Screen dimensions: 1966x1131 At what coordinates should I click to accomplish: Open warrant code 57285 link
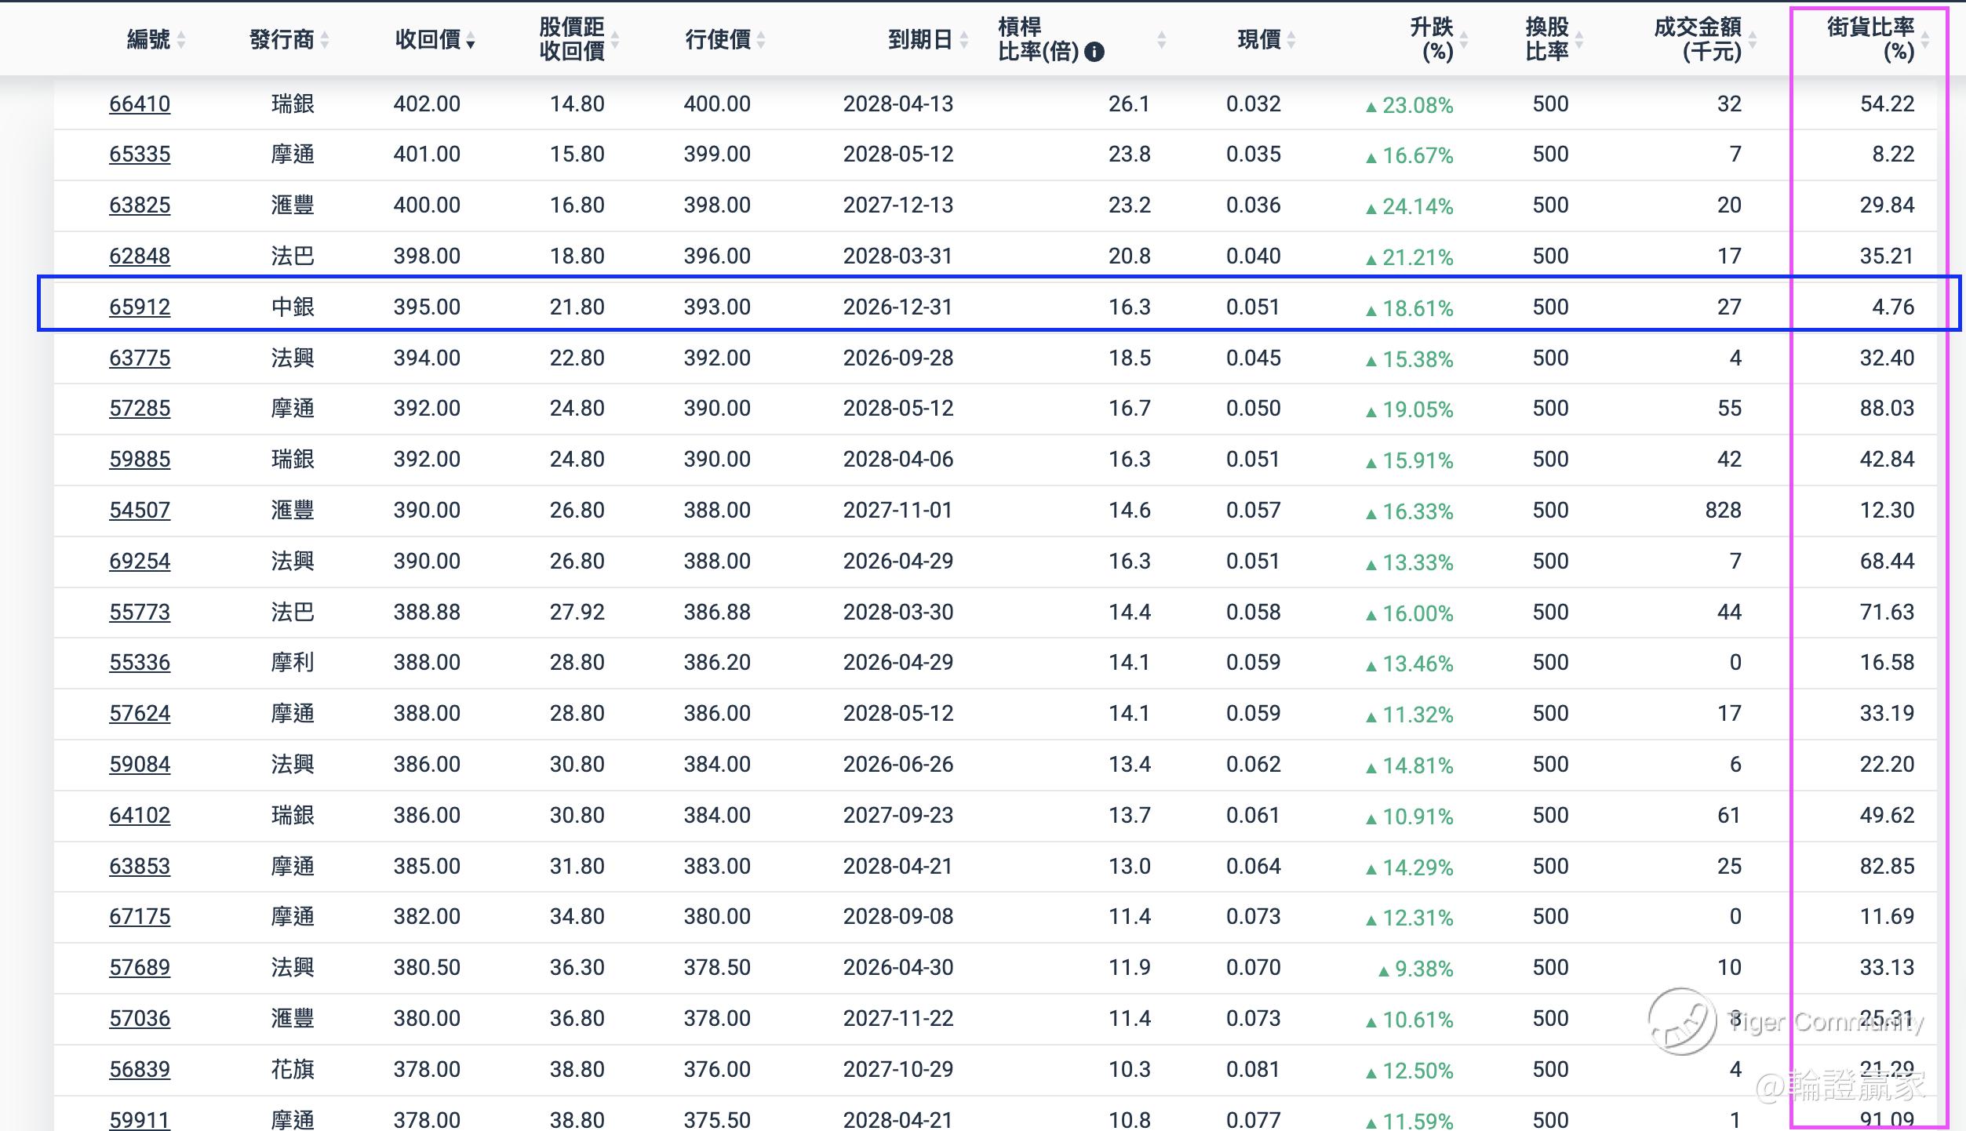140,408
